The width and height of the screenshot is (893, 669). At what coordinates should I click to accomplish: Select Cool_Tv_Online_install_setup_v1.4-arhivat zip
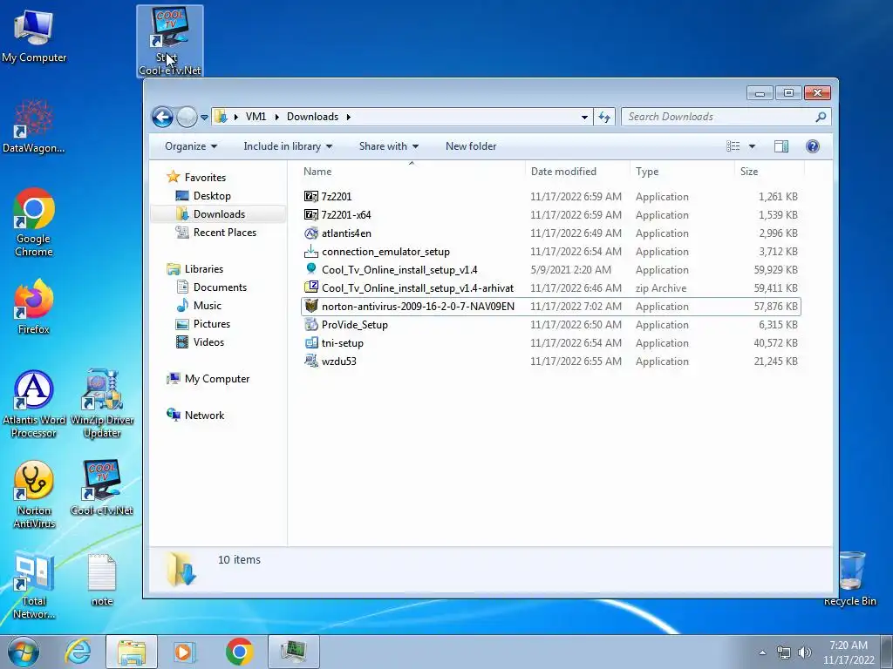551,287
